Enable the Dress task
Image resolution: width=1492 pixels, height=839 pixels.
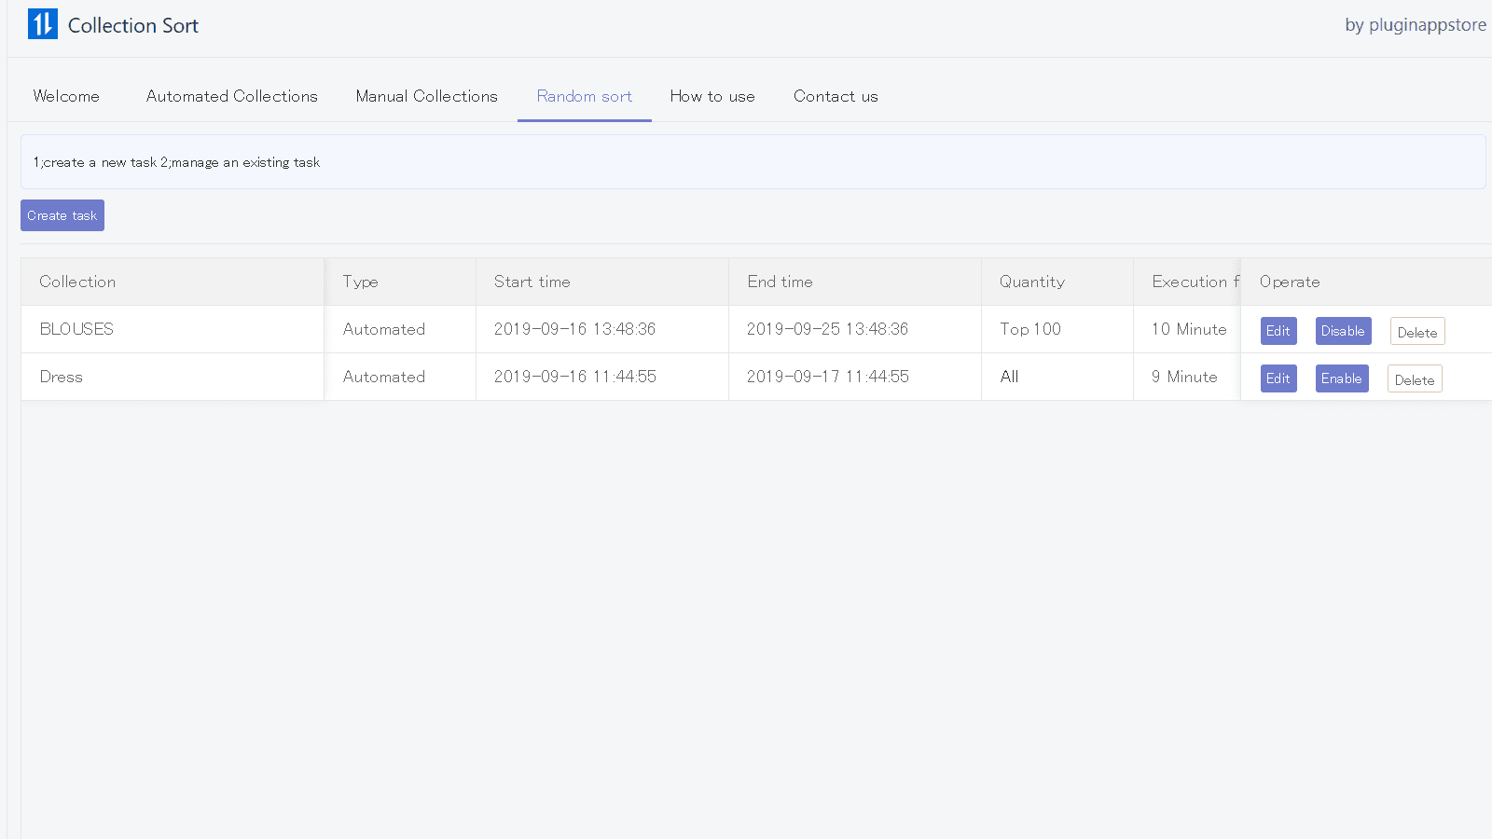pyautogui.click(x=1342, y=378)
